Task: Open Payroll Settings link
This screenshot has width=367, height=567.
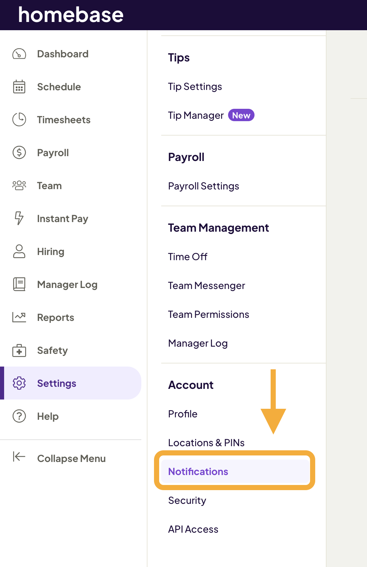Action: (203, 186)
